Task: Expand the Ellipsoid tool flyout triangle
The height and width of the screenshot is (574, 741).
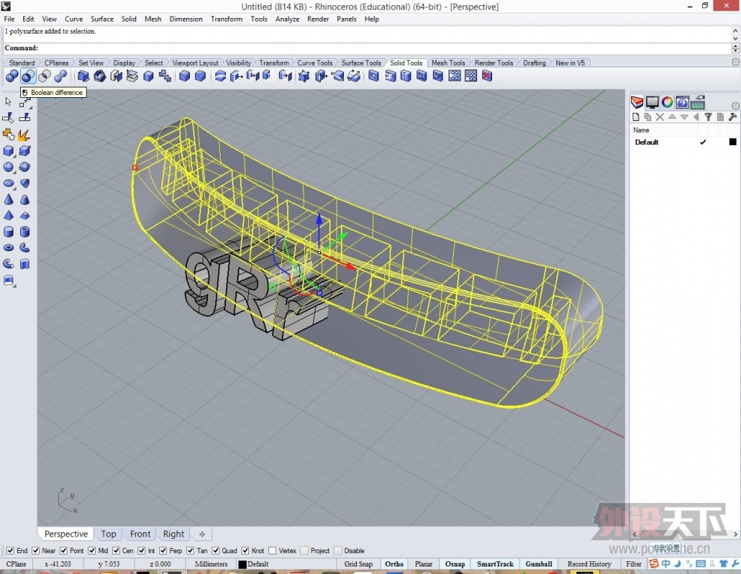Action: click(15, 188)
